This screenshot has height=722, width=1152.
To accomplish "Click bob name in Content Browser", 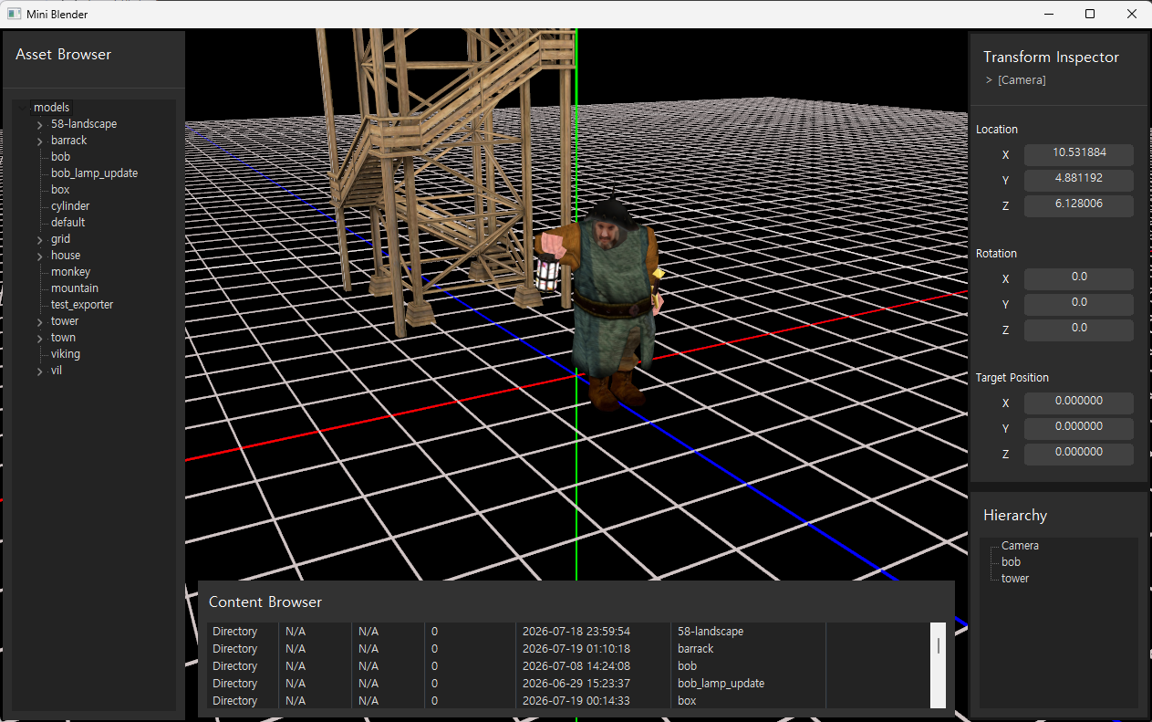I will click(x=688, y=666).
